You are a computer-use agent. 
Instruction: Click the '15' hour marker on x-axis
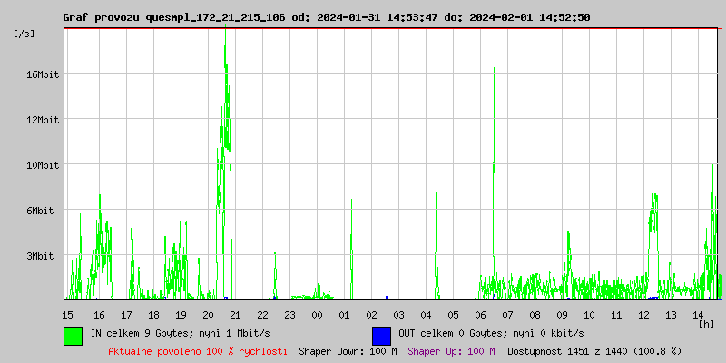pyautogui.click(x=68, y=315)
